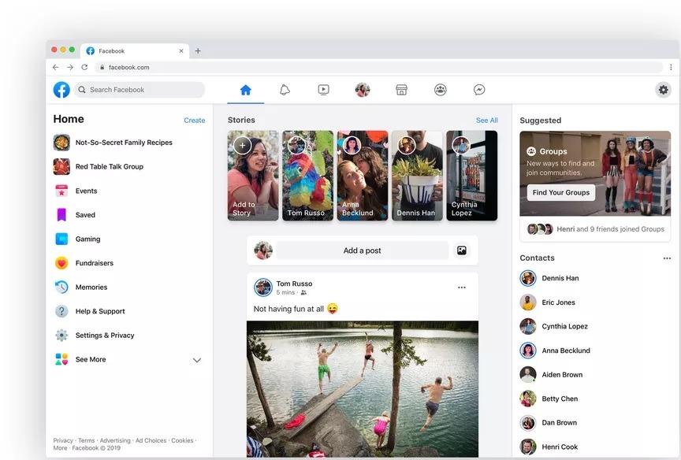Image resolution: width=681 pixels, height=460 pixels.
Task: Open Cynthia Lopez's story
Action: click(x=472, y=176)
